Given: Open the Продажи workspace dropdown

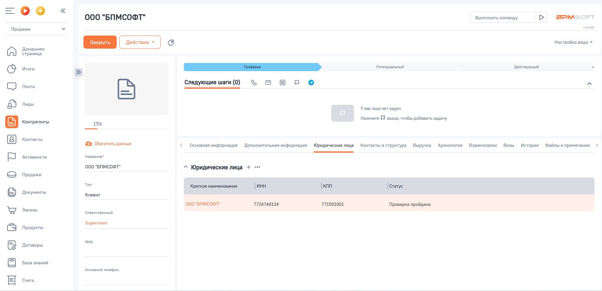Looking at the screenshot, I should 37,29.
